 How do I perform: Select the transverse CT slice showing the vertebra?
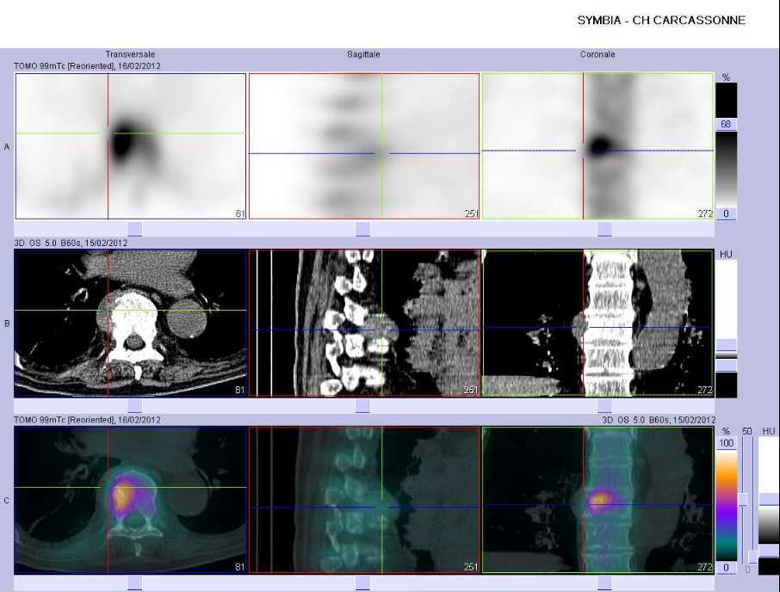point(131,323)
